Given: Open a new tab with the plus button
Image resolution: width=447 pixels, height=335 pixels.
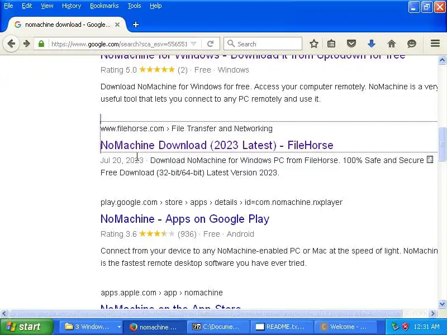Looking at the screenshot, I should (x=136, y=25).
